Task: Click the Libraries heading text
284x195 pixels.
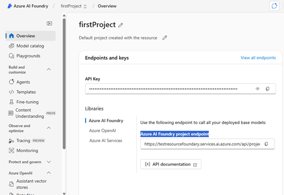Action: (x=94, y=108)
